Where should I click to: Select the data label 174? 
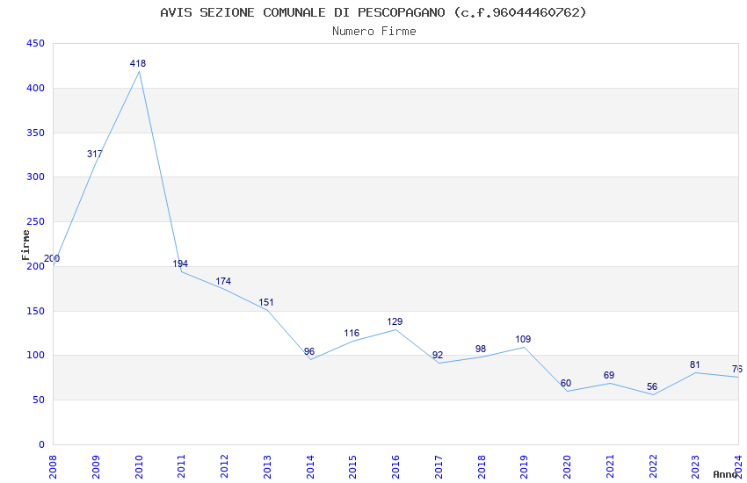[223, 281]
